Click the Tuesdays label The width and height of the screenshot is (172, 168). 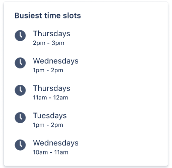tap(50, 116)
